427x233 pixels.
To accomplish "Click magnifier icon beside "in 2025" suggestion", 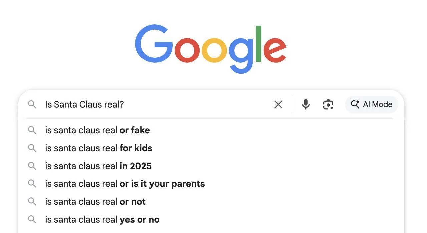I will tap(32, 166).
